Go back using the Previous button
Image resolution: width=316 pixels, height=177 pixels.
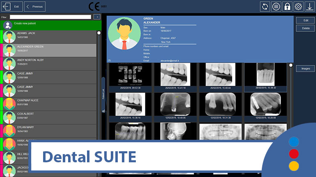point(35,7)
